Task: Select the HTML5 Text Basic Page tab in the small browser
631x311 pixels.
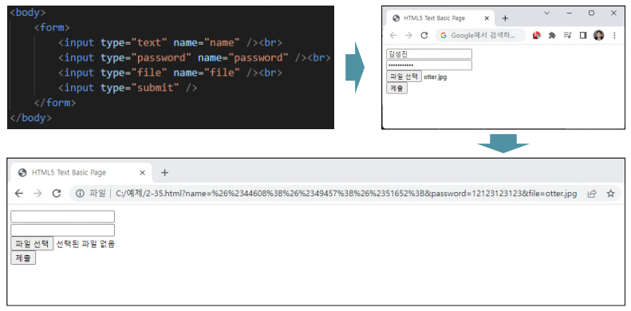Action: point(440,18)
